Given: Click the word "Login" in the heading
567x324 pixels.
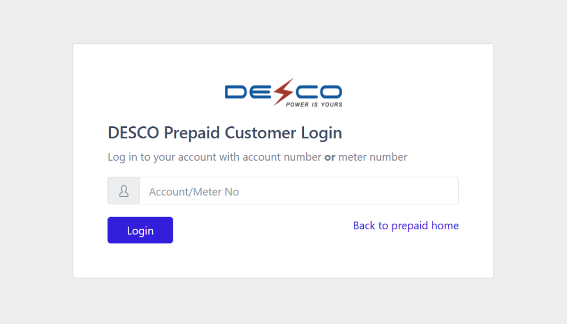Looking at the screenshot, I should click(322, 133).
